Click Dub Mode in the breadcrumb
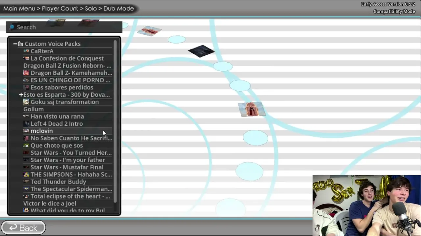Viewport: 421px width, 236px height. coord(119,9)
